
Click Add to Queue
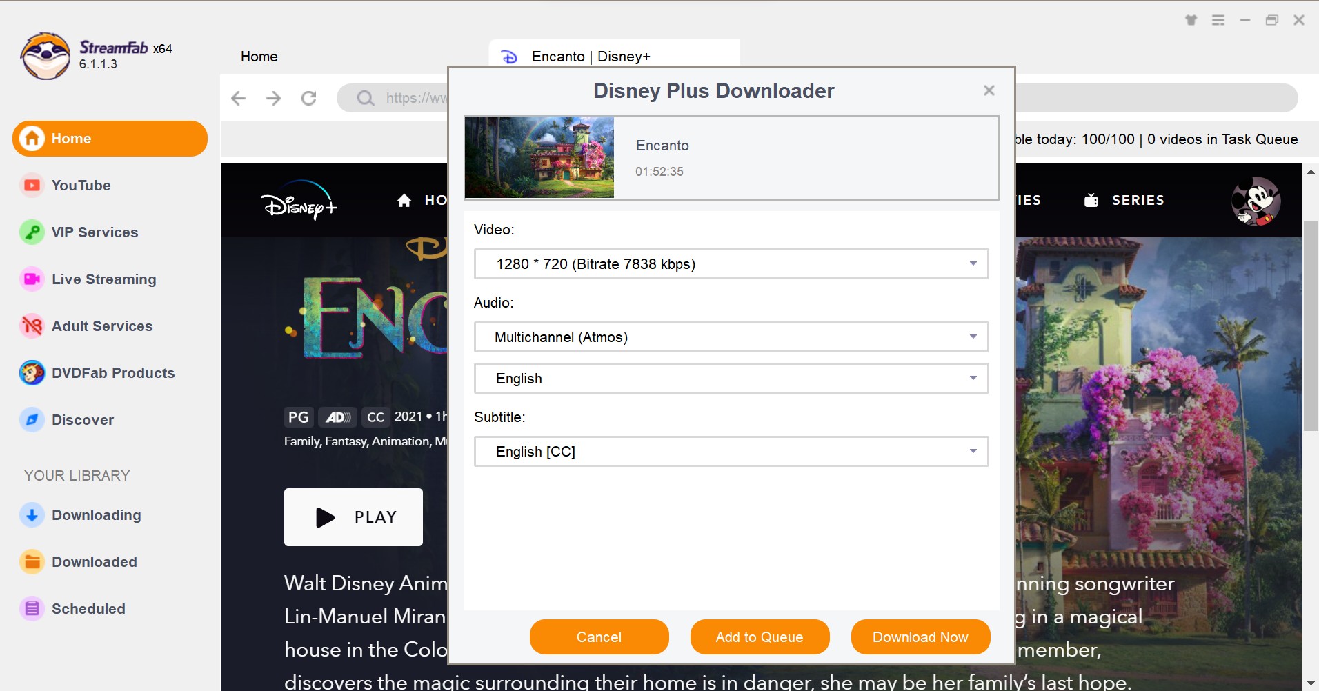pos(760,637)
